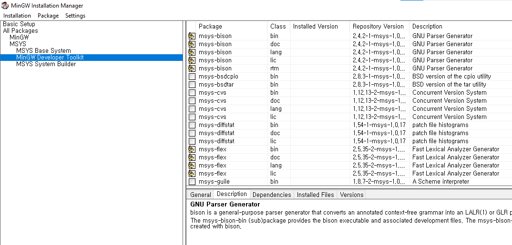The image size is (512, 245).
Task: Click 'A Scheme interpreter' description
Action: coord(441,182)
